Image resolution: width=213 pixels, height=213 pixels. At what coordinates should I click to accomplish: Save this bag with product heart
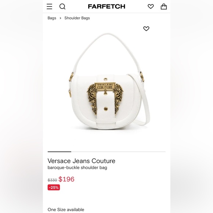[146, 29]
